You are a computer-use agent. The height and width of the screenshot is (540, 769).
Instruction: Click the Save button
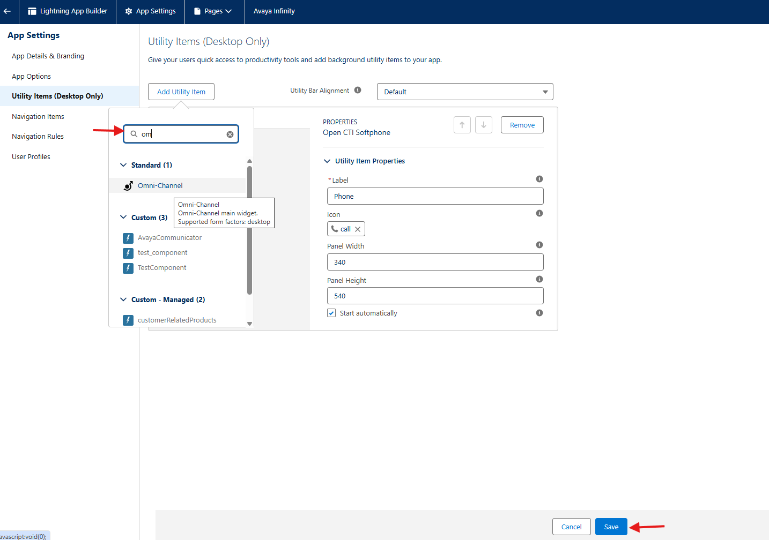tap(611, 527)
